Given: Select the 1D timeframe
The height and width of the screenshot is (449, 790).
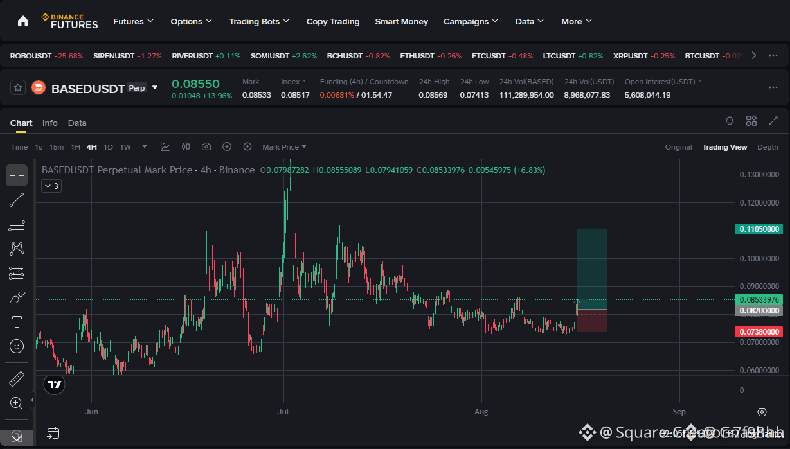Looking at the screenshot, I should (108, 147).
